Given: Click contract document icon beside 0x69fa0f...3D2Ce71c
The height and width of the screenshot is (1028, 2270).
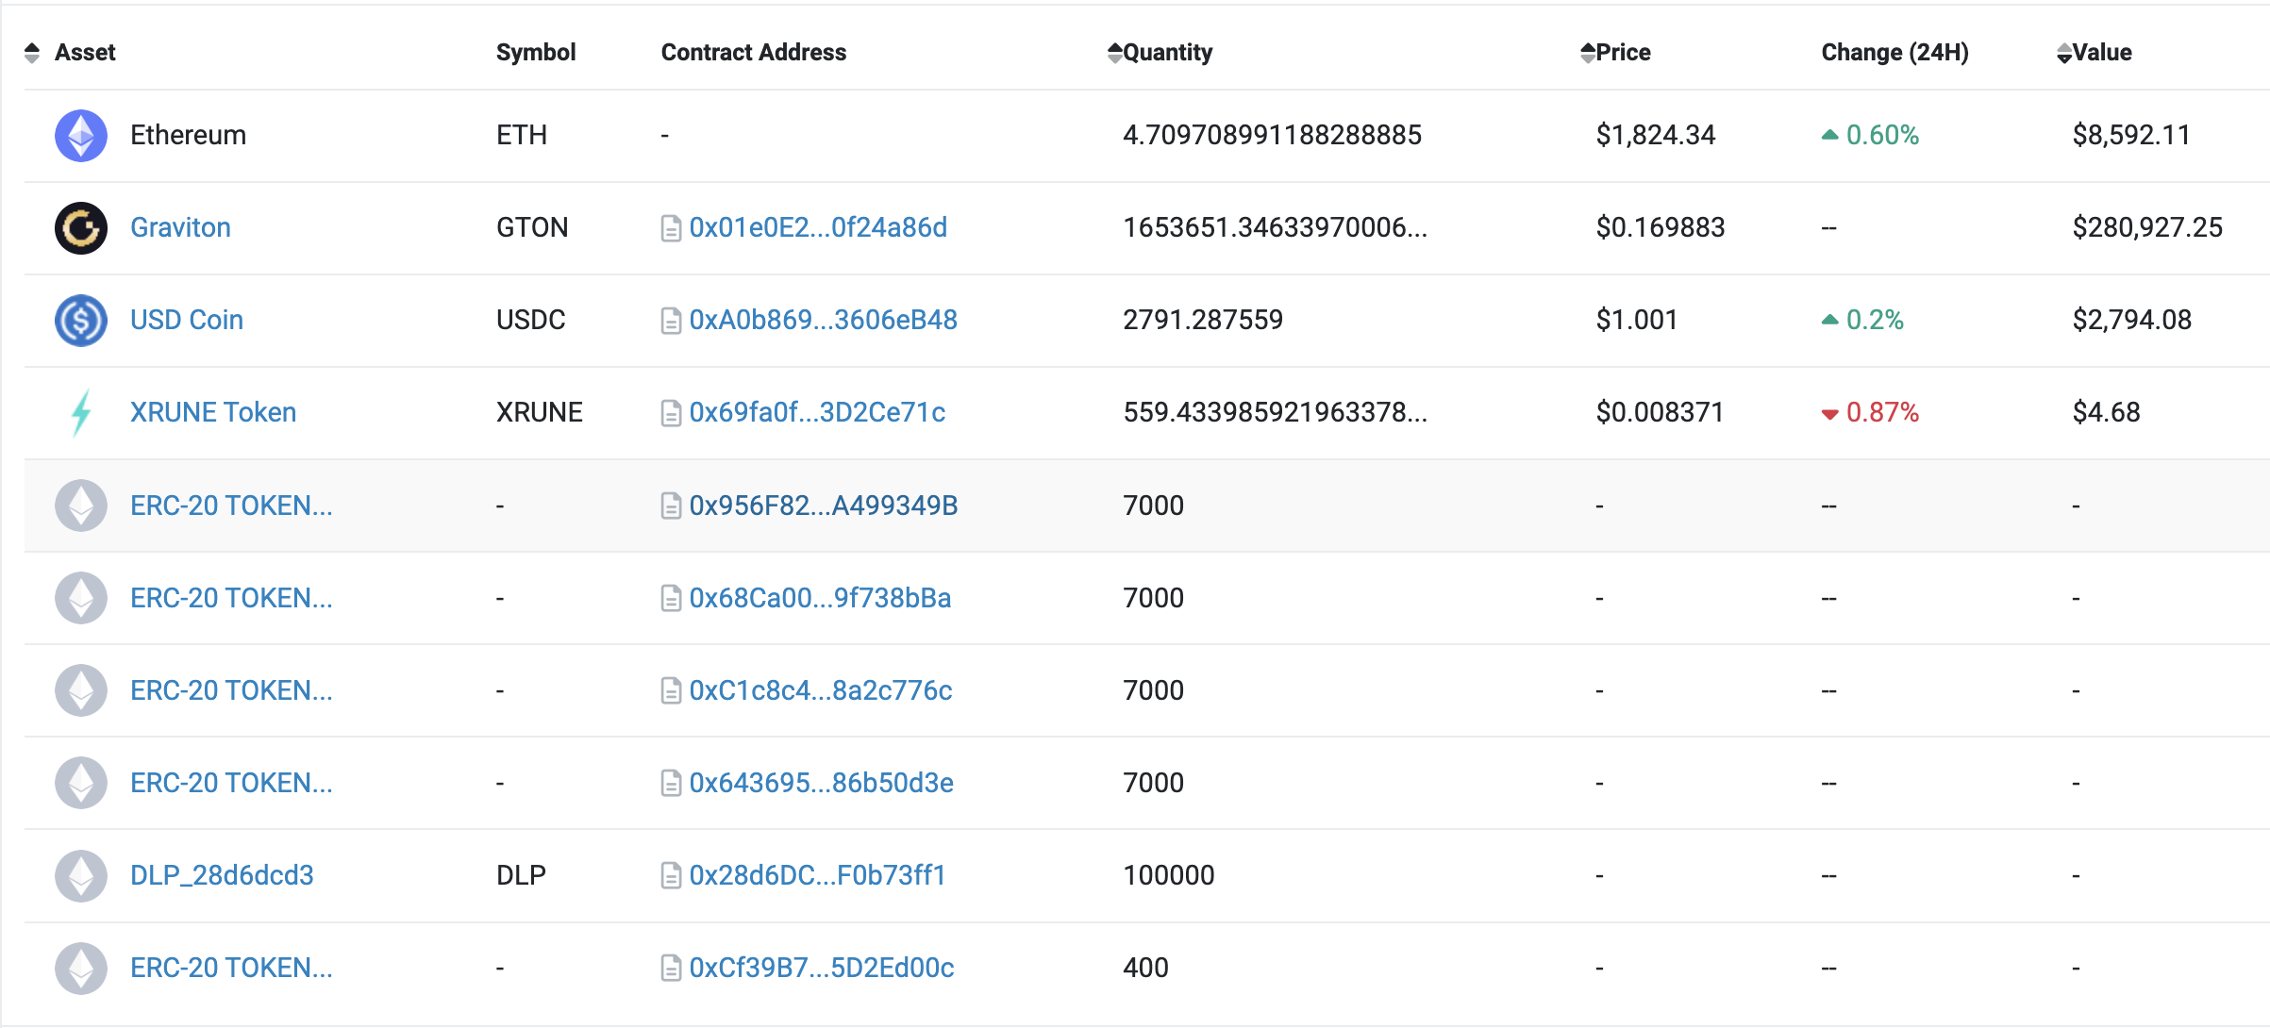Looking at the screenshot, I should 671,413.
